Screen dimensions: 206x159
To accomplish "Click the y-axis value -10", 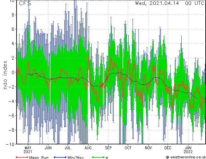I will tap(10, 144).
